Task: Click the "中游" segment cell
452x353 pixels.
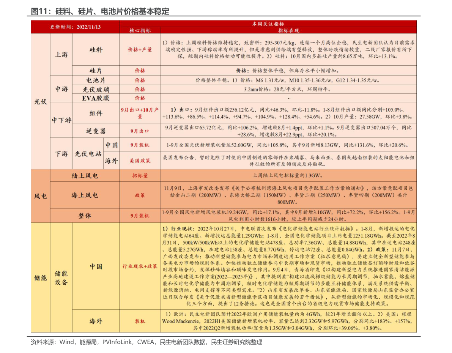Action: 61,89
